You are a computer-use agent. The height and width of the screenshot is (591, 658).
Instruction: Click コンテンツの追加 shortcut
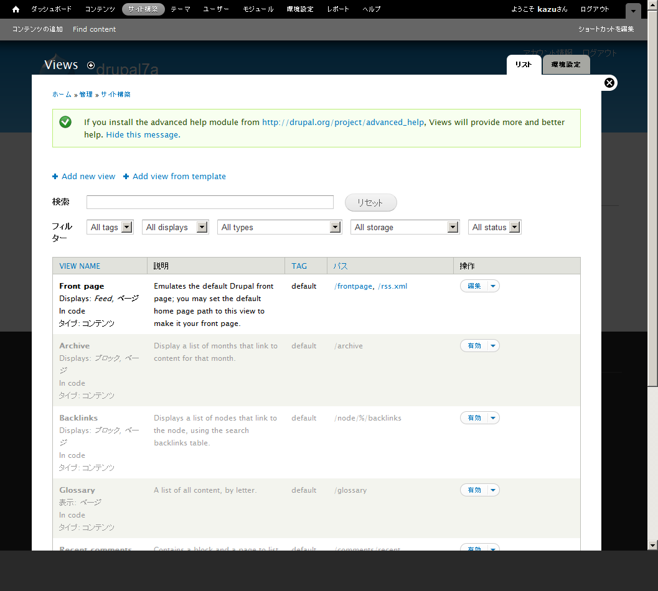click(x=37, y=29)
